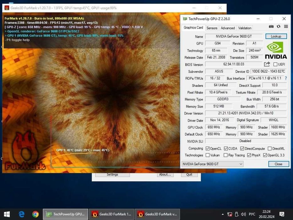Click the GPU field G94

pos(218,43)
